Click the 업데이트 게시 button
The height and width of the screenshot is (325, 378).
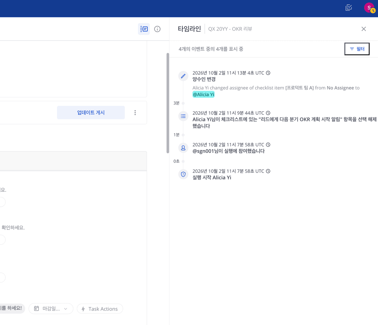point(91,113)
